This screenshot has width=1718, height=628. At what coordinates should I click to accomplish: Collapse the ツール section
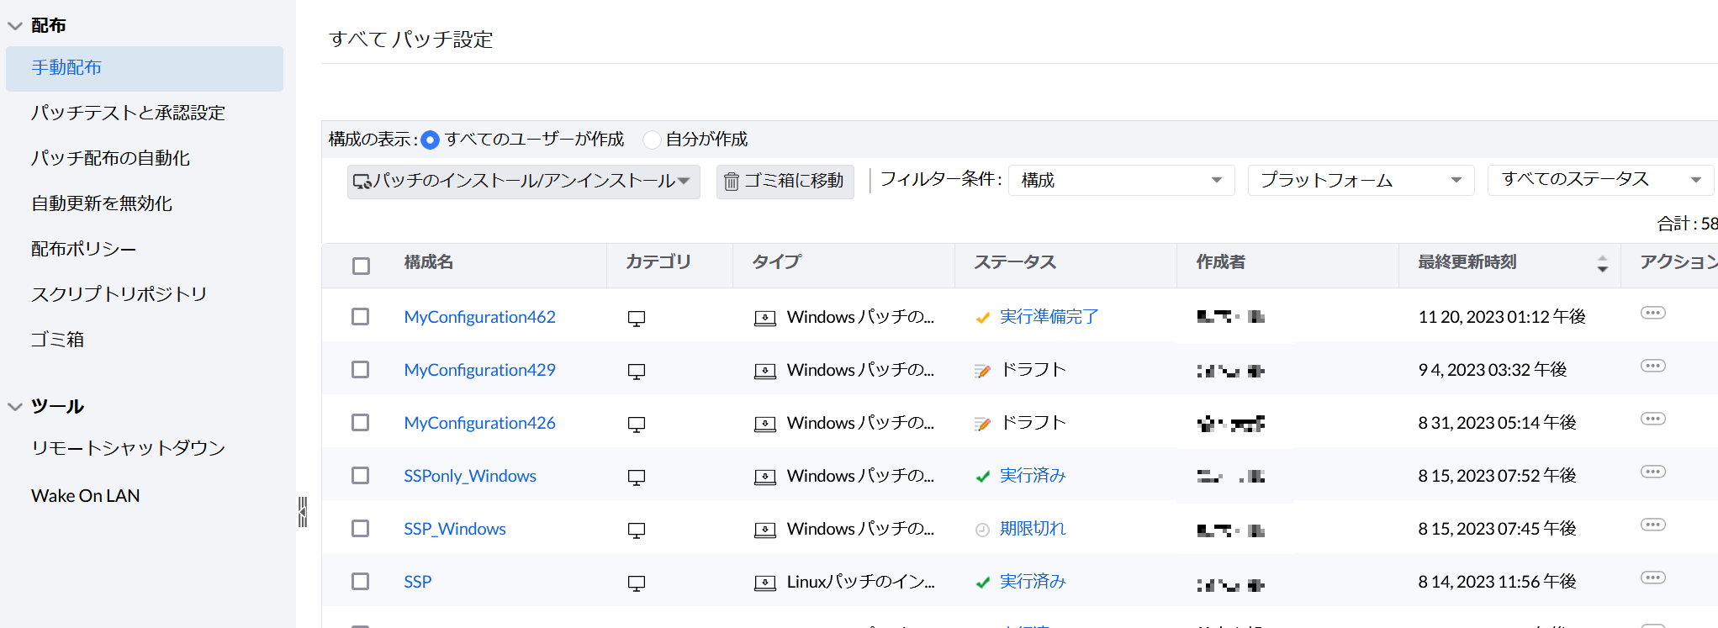click(x=15, y=407)
